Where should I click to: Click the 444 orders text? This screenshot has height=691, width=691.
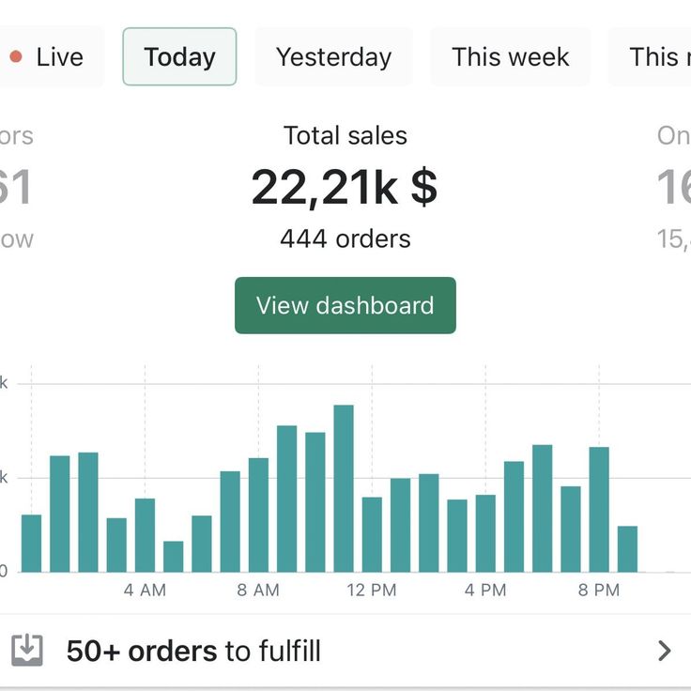tap(345, 238)
